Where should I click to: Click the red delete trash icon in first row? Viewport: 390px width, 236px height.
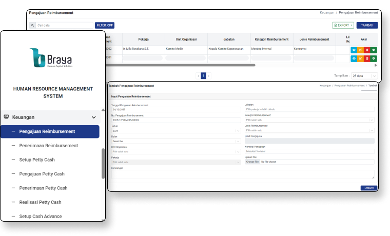(367, 50)
